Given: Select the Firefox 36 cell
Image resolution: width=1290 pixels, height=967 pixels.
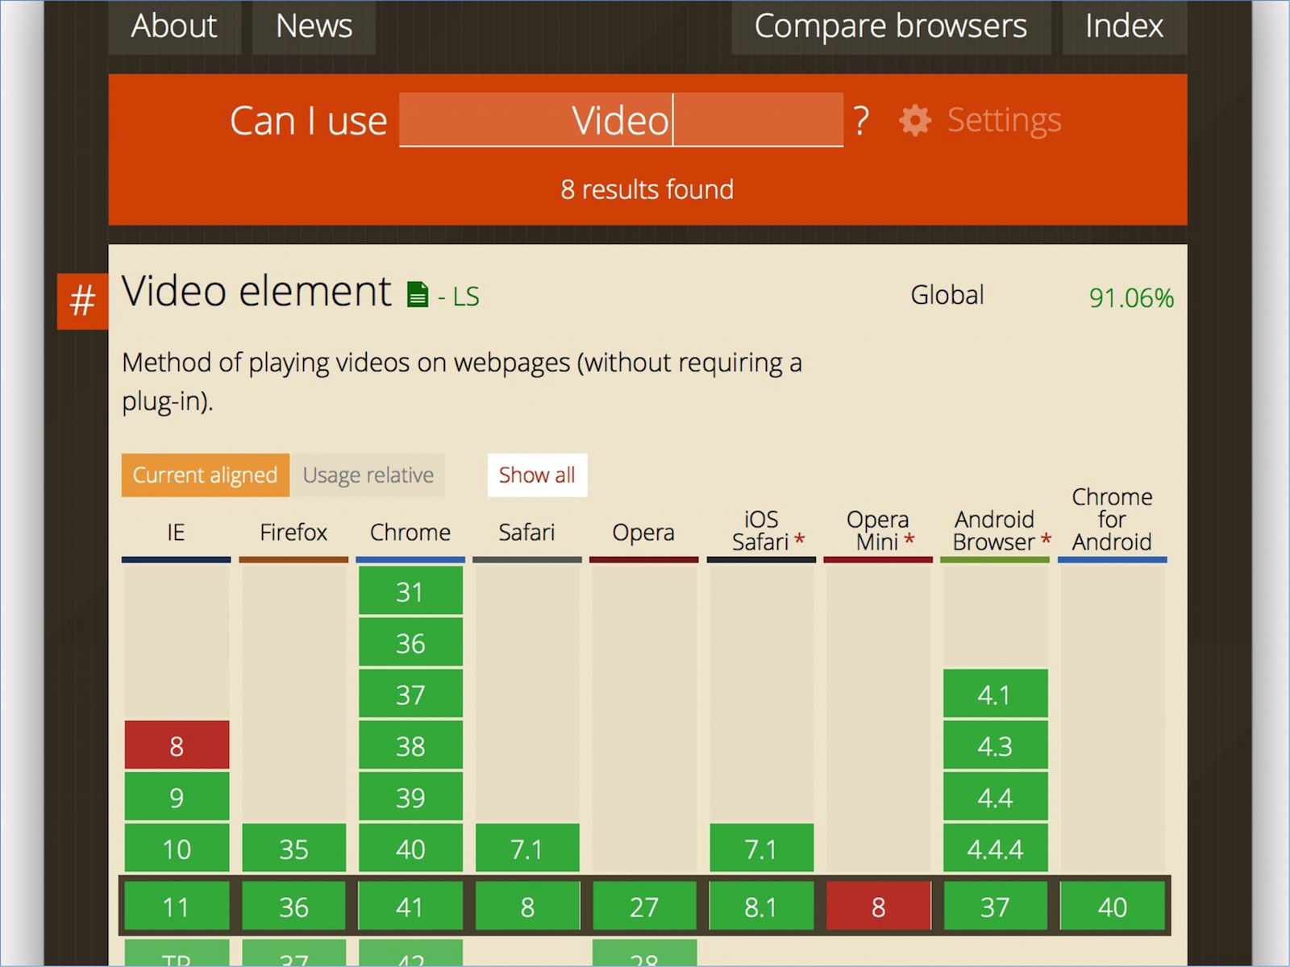Looking at the screenshot, I should (x=293, y=907).
